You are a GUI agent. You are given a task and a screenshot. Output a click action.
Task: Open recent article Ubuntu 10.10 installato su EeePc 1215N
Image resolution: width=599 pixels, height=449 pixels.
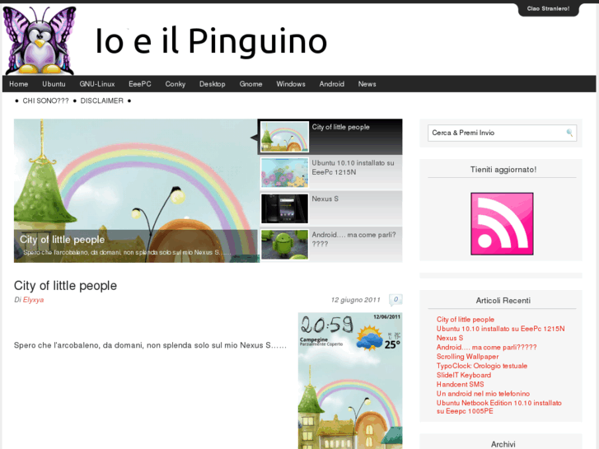[500, 329]
